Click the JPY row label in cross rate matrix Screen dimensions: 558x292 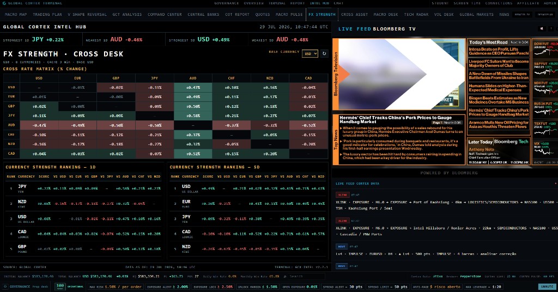[x=11, y=115]
